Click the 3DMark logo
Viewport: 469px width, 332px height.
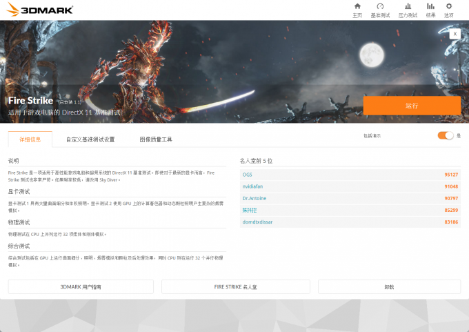click(x=39, y=10)
